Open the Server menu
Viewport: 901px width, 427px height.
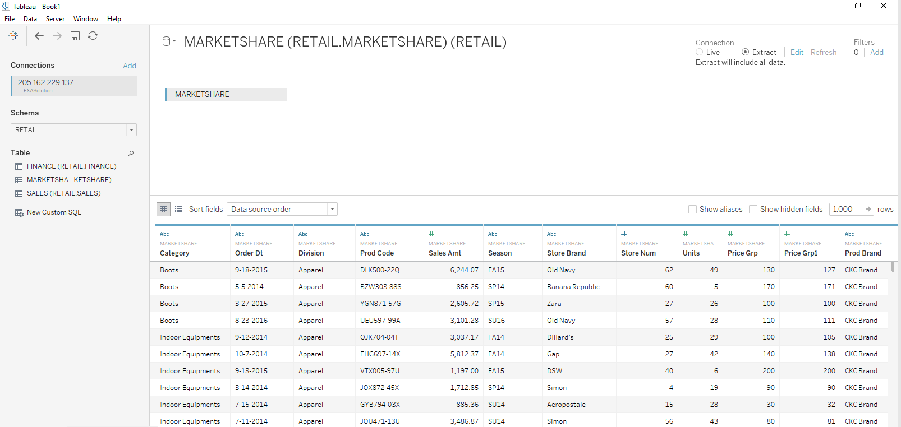55,19
